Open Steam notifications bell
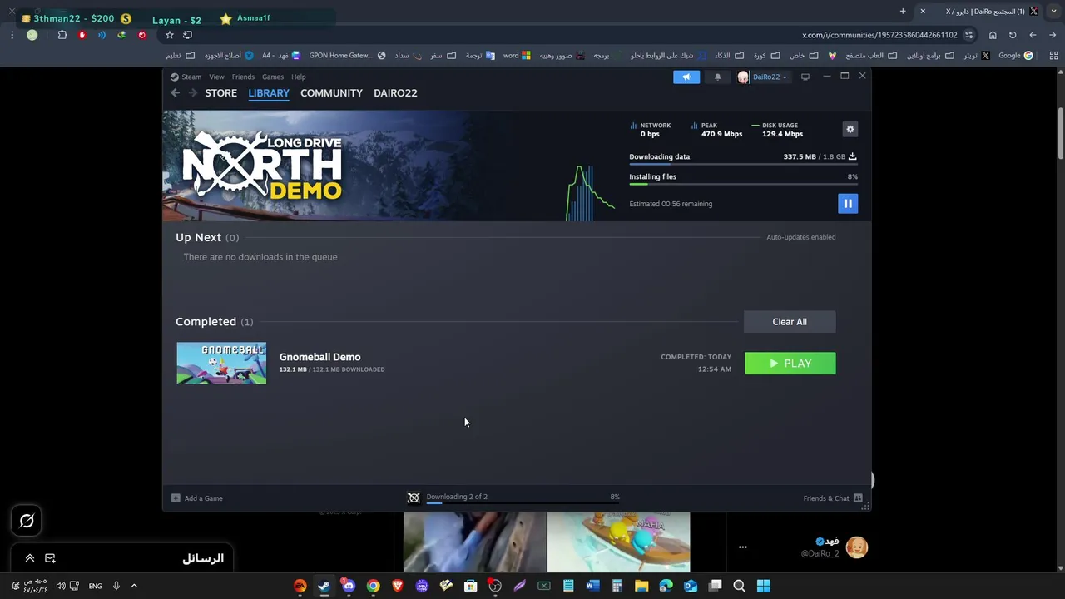This screenshot has width=1065, height=599. coord(717,77)
